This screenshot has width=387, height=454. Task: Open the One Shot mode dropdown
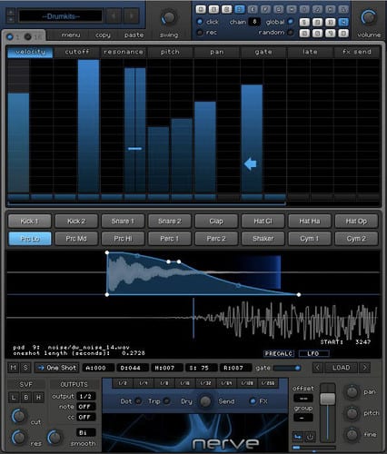pos(57,368)
